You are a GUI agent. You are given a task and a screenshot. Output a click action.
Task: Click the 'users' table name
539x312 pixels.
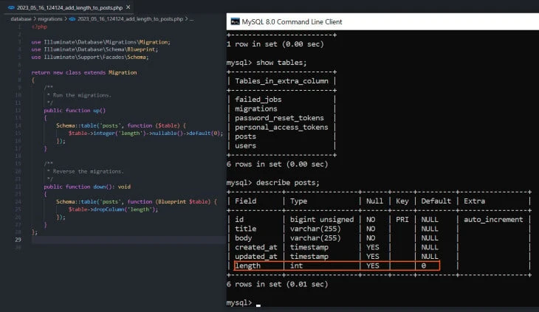(245, 146)
